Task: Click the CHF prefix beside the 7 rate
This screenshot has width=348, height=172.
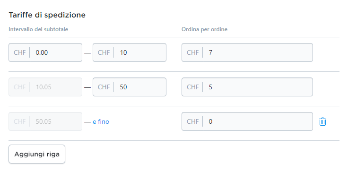Action: 192,52
